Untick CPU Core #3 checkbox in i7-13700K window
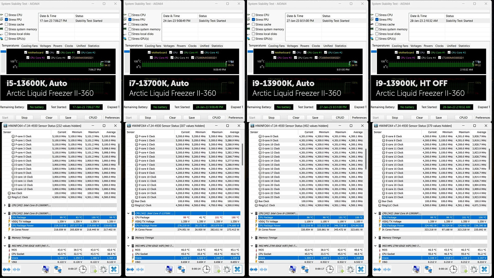 click(151, 57)
